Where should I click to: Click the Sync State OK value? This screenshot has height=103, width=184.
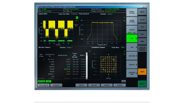71,11
